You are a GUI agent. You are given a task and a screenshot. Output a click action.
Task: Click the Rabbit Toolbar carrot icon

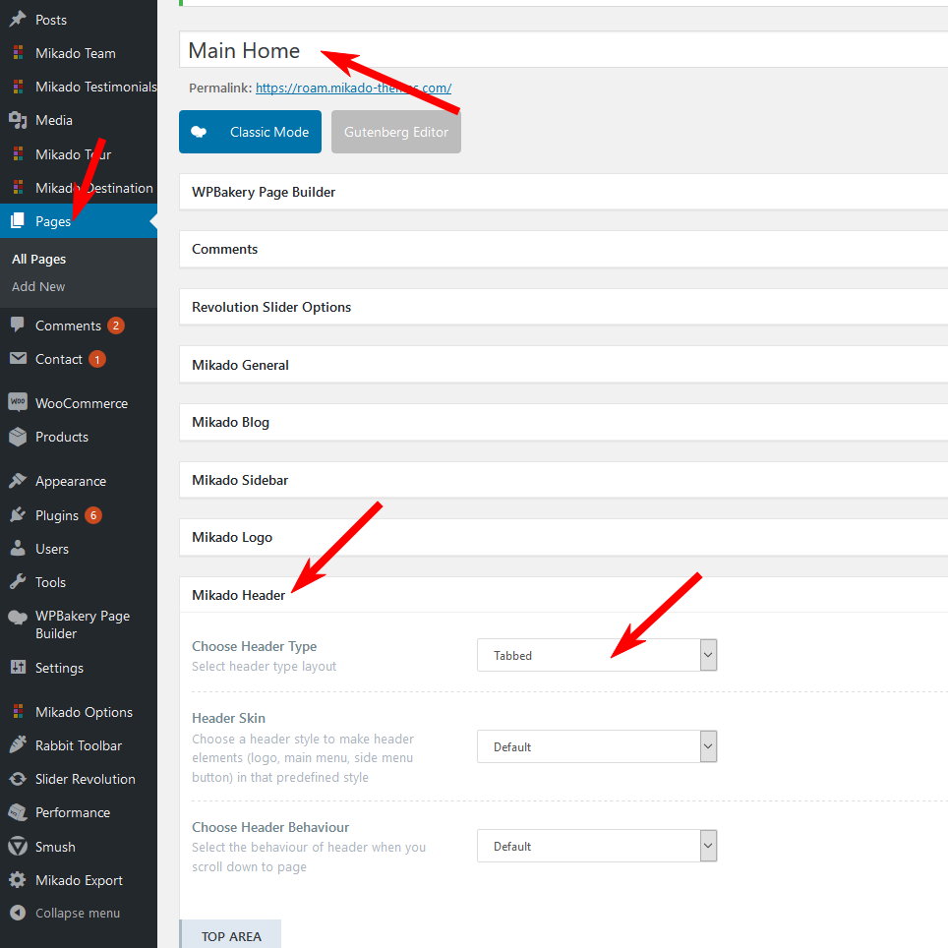[x=18, y=744]
